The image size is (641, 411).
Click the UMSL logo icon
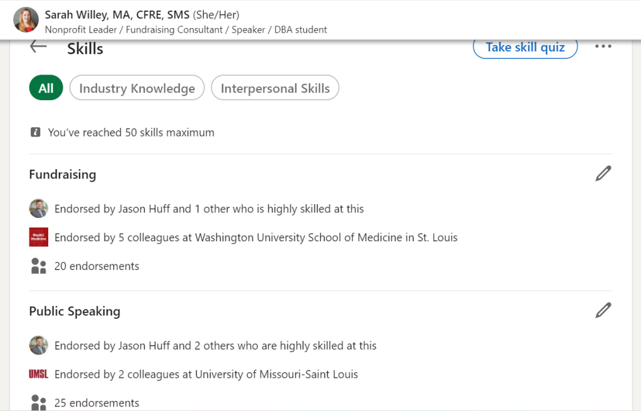tap(39, 375)
